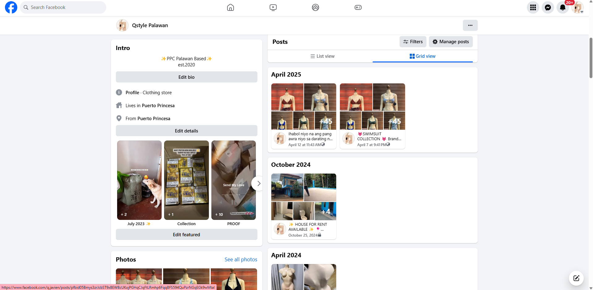Click the April 2024 section heading
593x290 pixels.
286,255
